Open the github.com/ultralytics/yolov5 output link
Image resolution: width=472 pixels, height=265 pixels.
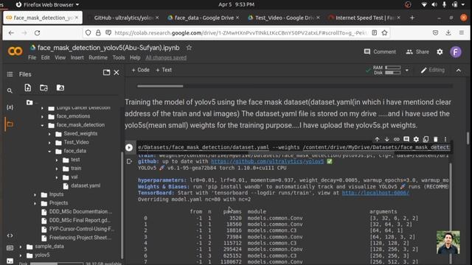(267, 161)
